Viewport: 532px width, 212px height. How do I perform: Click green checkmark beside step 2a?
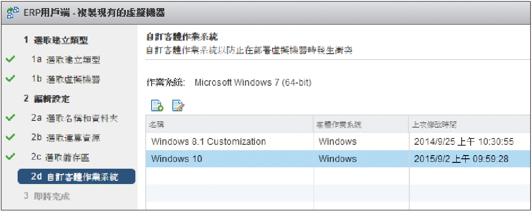pos(11,118)
